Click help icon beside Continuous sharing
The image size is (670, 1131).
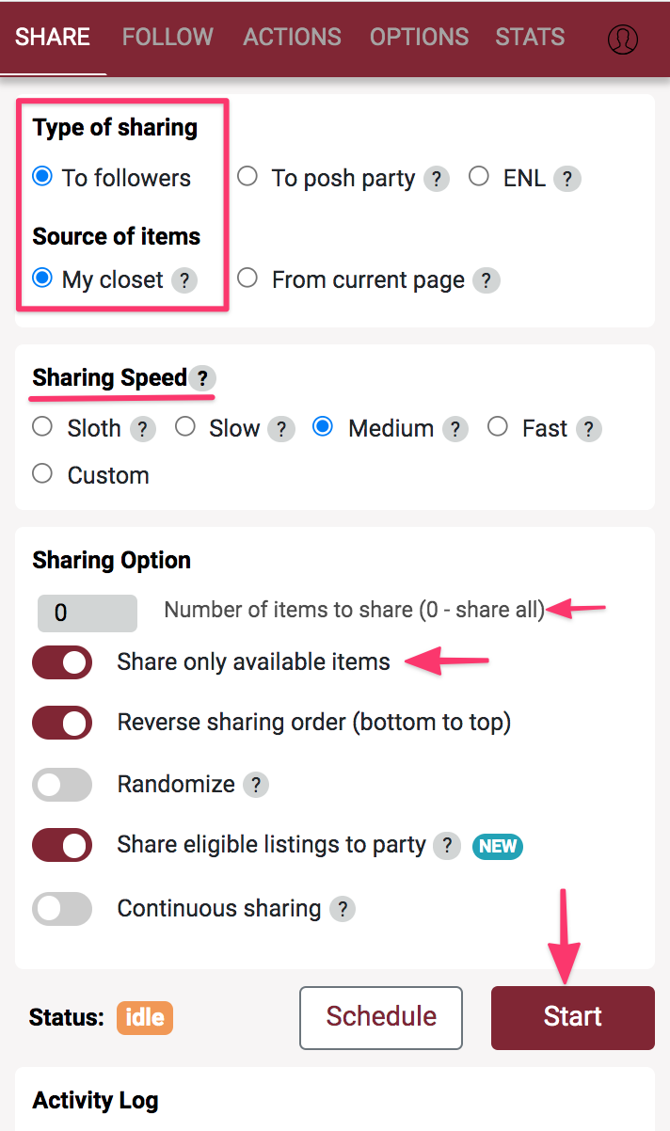tap(343, 910)
